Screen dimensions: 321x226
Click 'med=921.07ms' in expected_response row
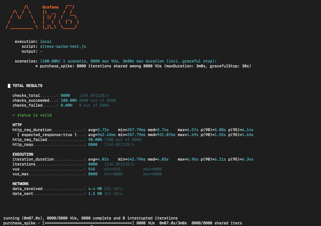162,135
